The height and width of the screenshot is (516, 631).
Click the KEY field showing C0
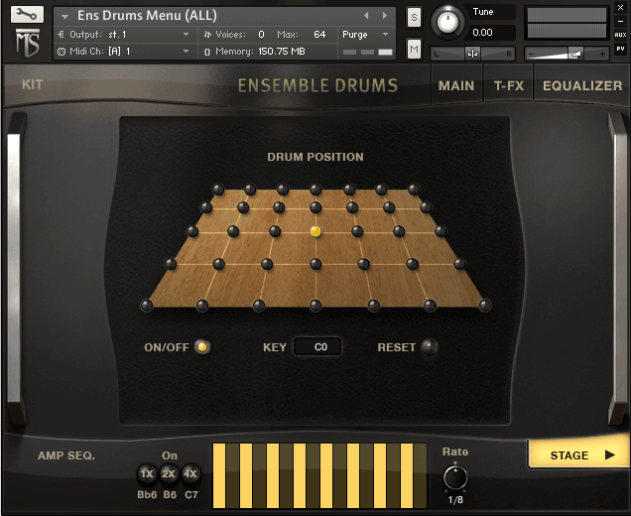pos(317,346)
